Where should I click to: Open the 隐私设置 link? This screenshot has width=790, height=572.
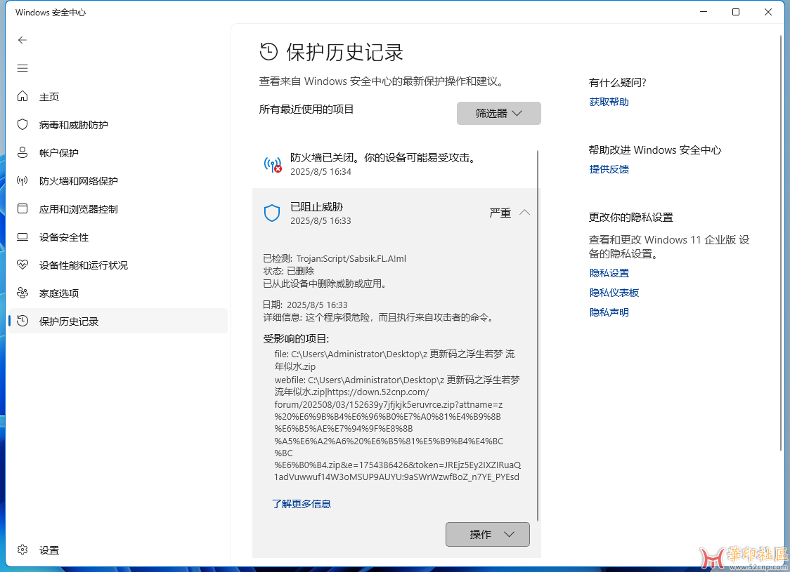click(609, 273)
